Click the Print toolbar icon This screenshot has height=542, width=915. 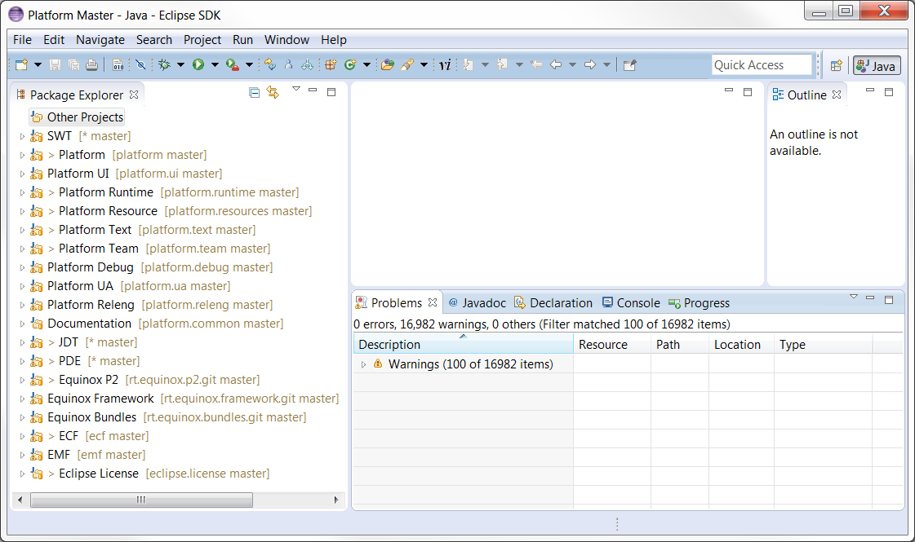[91, 64]
